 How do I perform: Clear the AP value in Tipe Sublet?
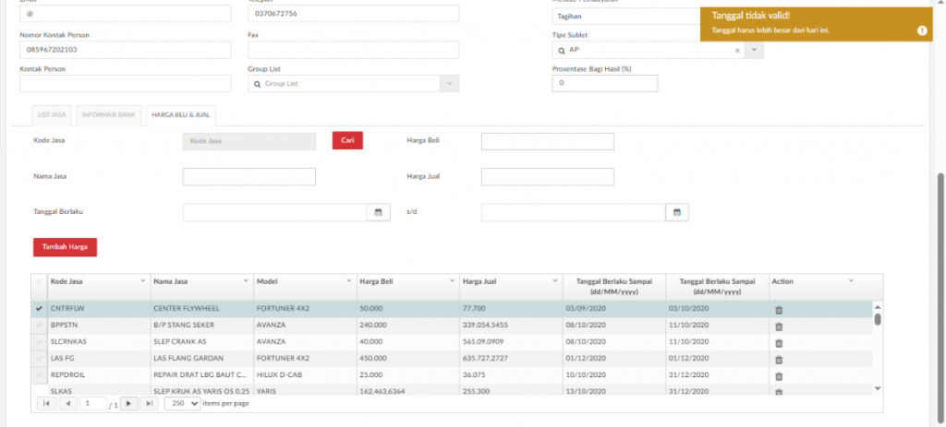click(737, 50)
